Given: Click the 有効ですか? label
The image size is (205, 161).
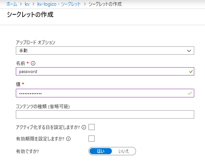Looking at the screenshot, I should click(27, 151).
